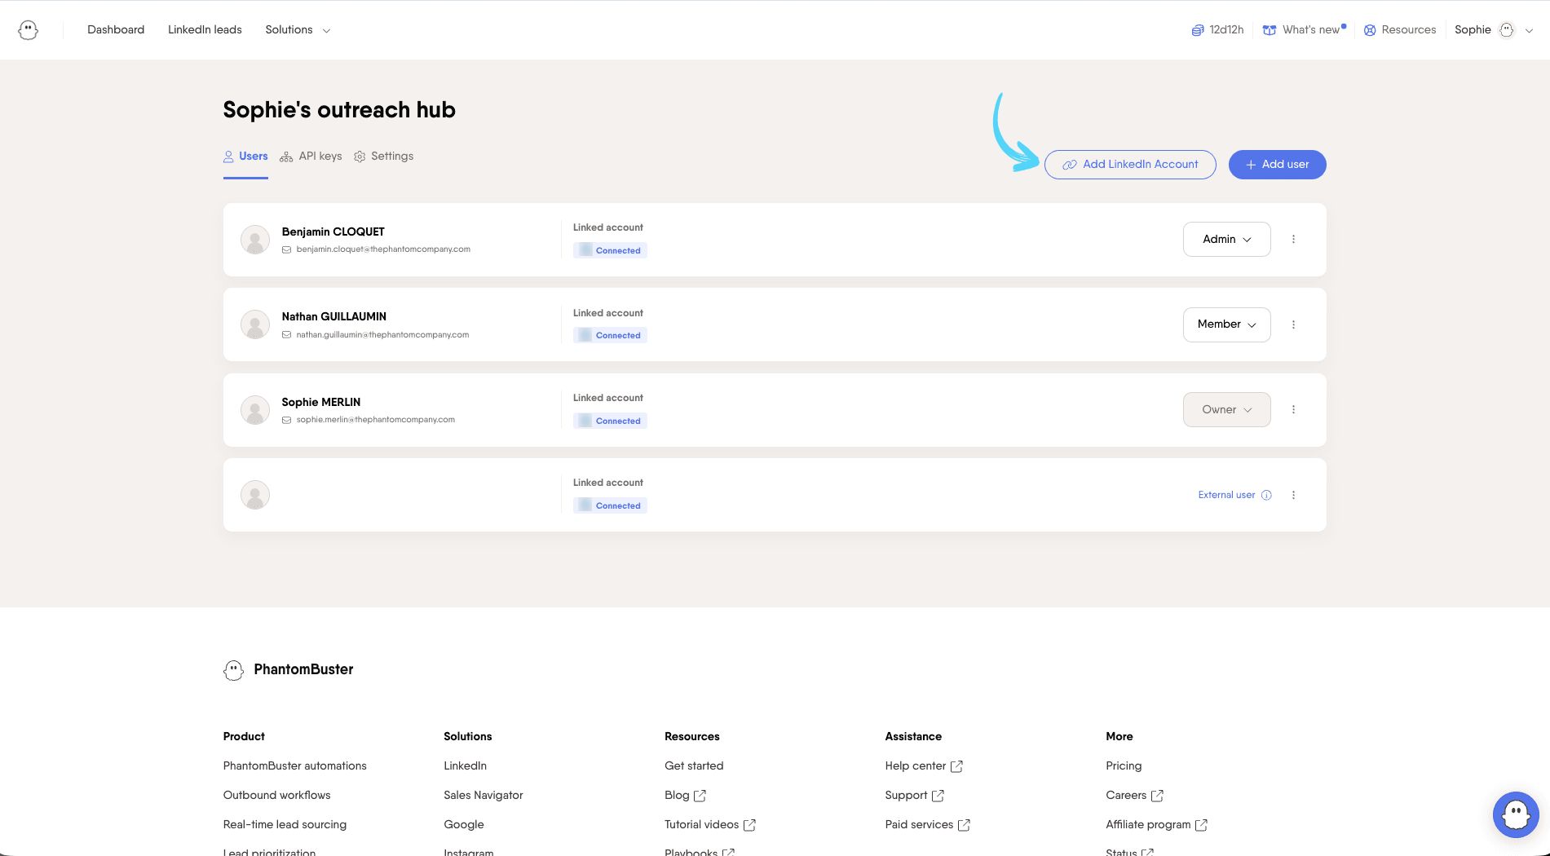This screenshot has width=1550, height=856.
Task: Click Benjamin Cloquet's avatar
Action: (x=255, y=240)
